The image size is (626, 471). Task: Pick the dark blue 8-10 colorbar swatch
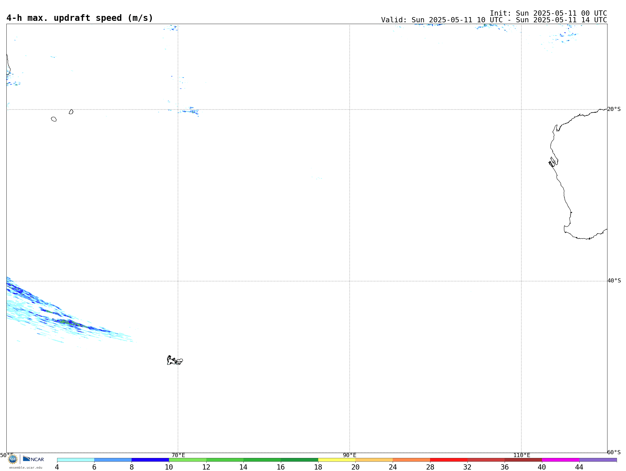(150, 460)
